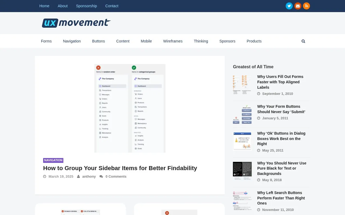Image resolution: width=345 pixels, height=215 pixels.
Task: Click the March 19, 2025 post date
Action: click(x=61, y=177)
